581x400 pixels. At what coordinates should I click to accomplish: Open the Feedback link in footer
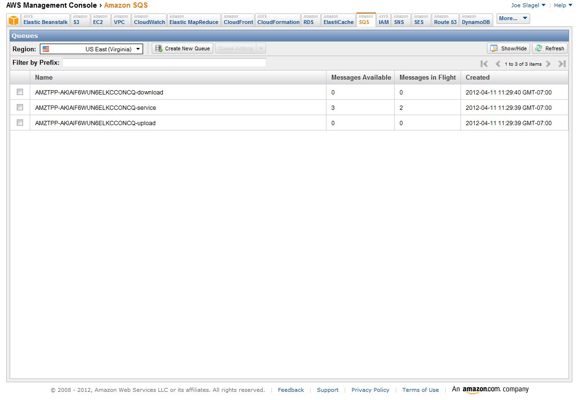(291, 390)
